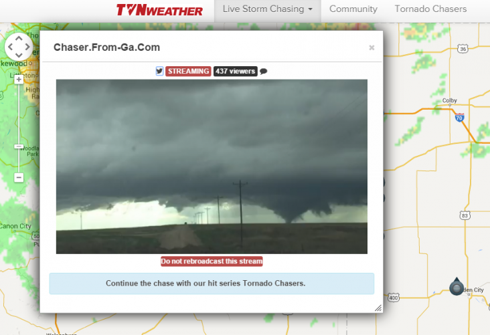The image size is (490, 335).
Task: Click the tornado live stream video
Action: tap(212, 166)
